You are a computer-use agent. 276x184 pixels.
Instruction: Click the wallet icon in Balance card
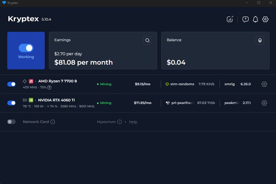click(260, 40)
